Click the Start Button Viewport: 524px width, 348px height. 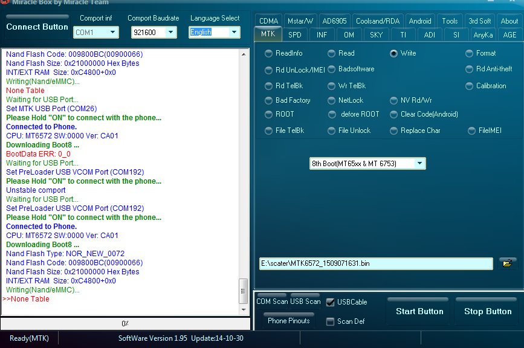pos(419,311)
